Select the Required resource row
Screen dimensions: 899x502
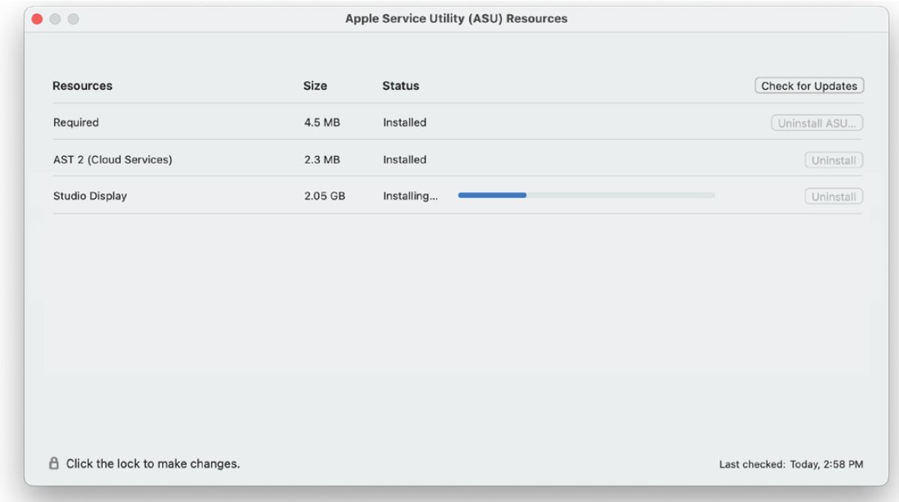[x=76, y=122]
